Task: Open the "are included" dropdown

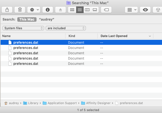Action: (66, 28)
